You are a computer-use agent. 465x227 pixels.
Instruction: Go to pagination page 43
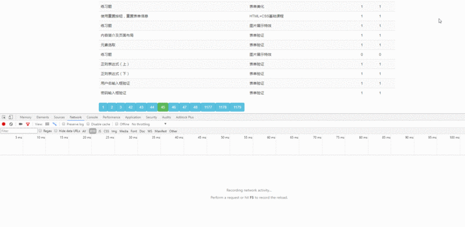141,107
